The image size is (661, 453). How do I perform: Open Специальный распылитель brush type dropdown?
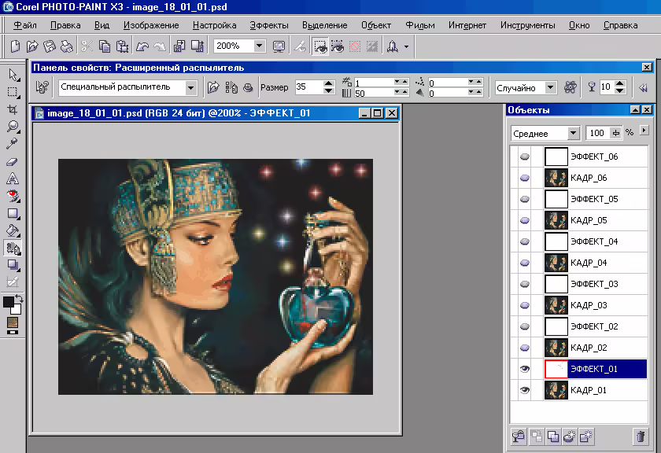tap(191, 87)
